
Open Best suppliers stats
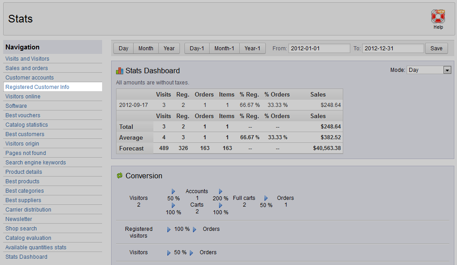(x=23, y=200)
